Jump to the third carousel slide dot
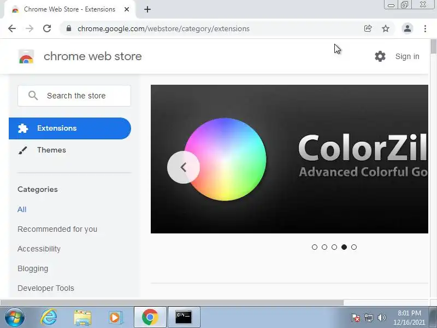437x328 pixels. pyautogui.click(x=334, y=247)
